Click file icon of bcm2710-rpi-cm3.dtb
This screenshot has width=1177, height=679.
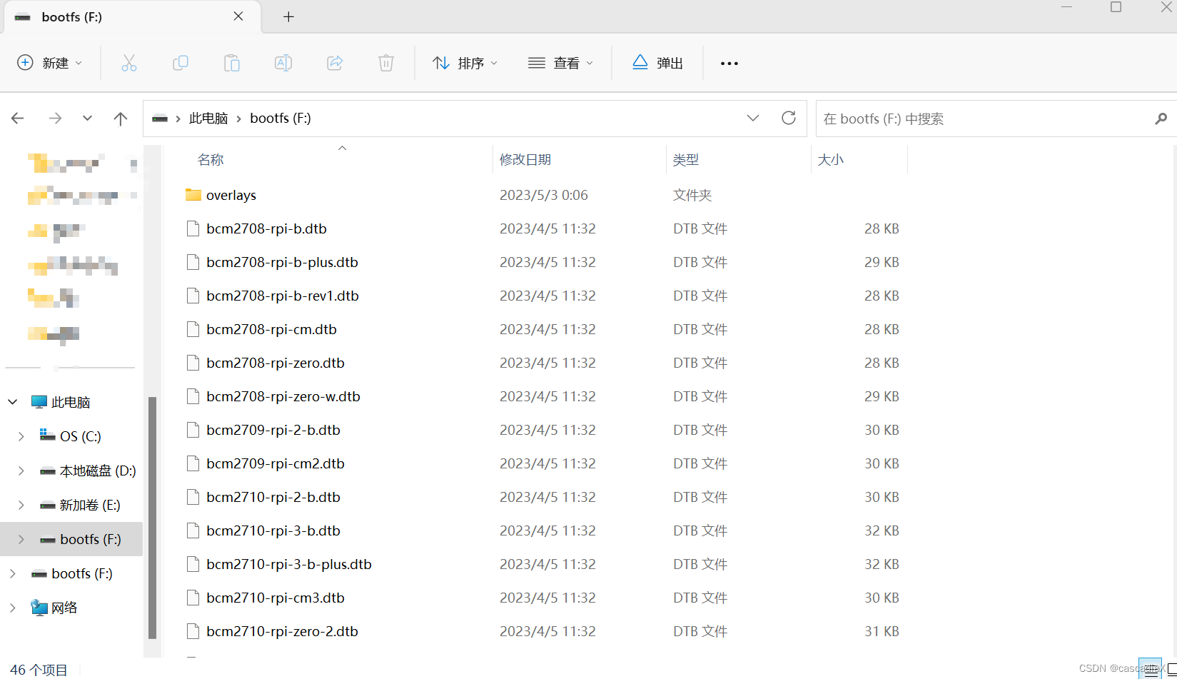tap(193, 598)
